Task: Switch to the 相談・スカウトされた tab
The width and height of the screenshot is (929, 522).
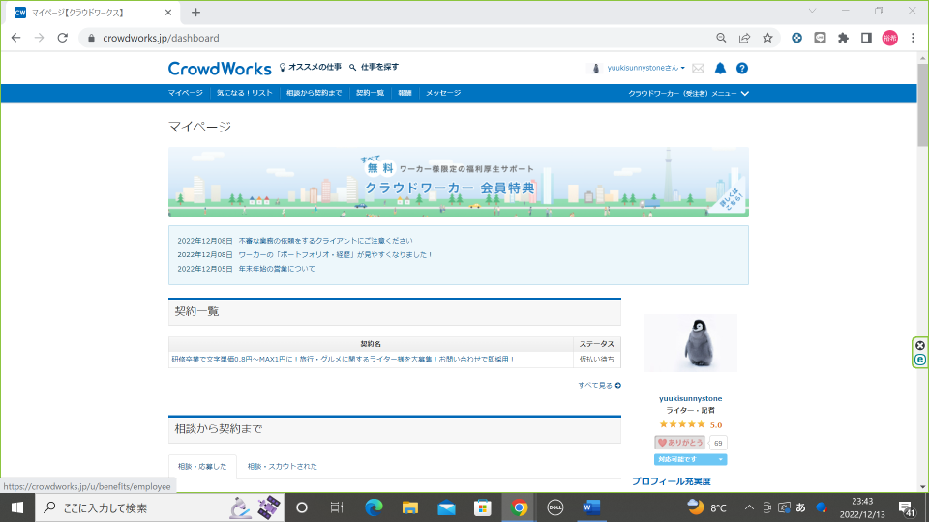Action: click(x=282, y=467)
